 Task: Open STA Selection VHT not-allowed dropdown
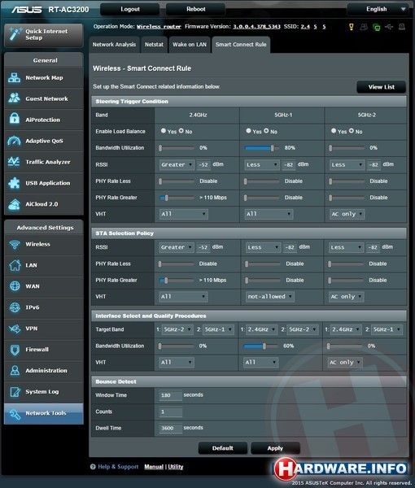(x=269, y=297)
